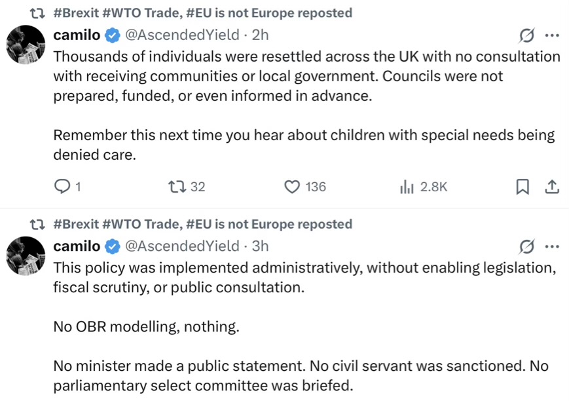The width and height of the screenshot is (569, 401).
Task: Click camilo display name on first post
Action: point(77,35)
